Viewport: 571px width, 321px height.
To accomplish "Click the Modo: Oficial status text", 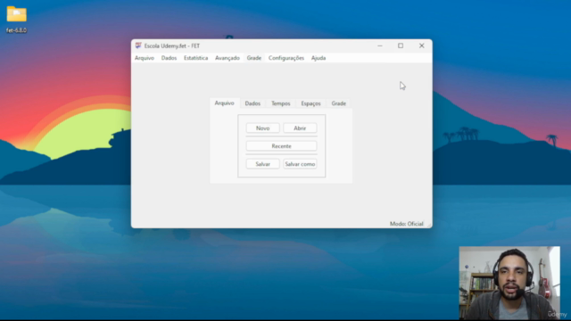I will click(407, 224).
